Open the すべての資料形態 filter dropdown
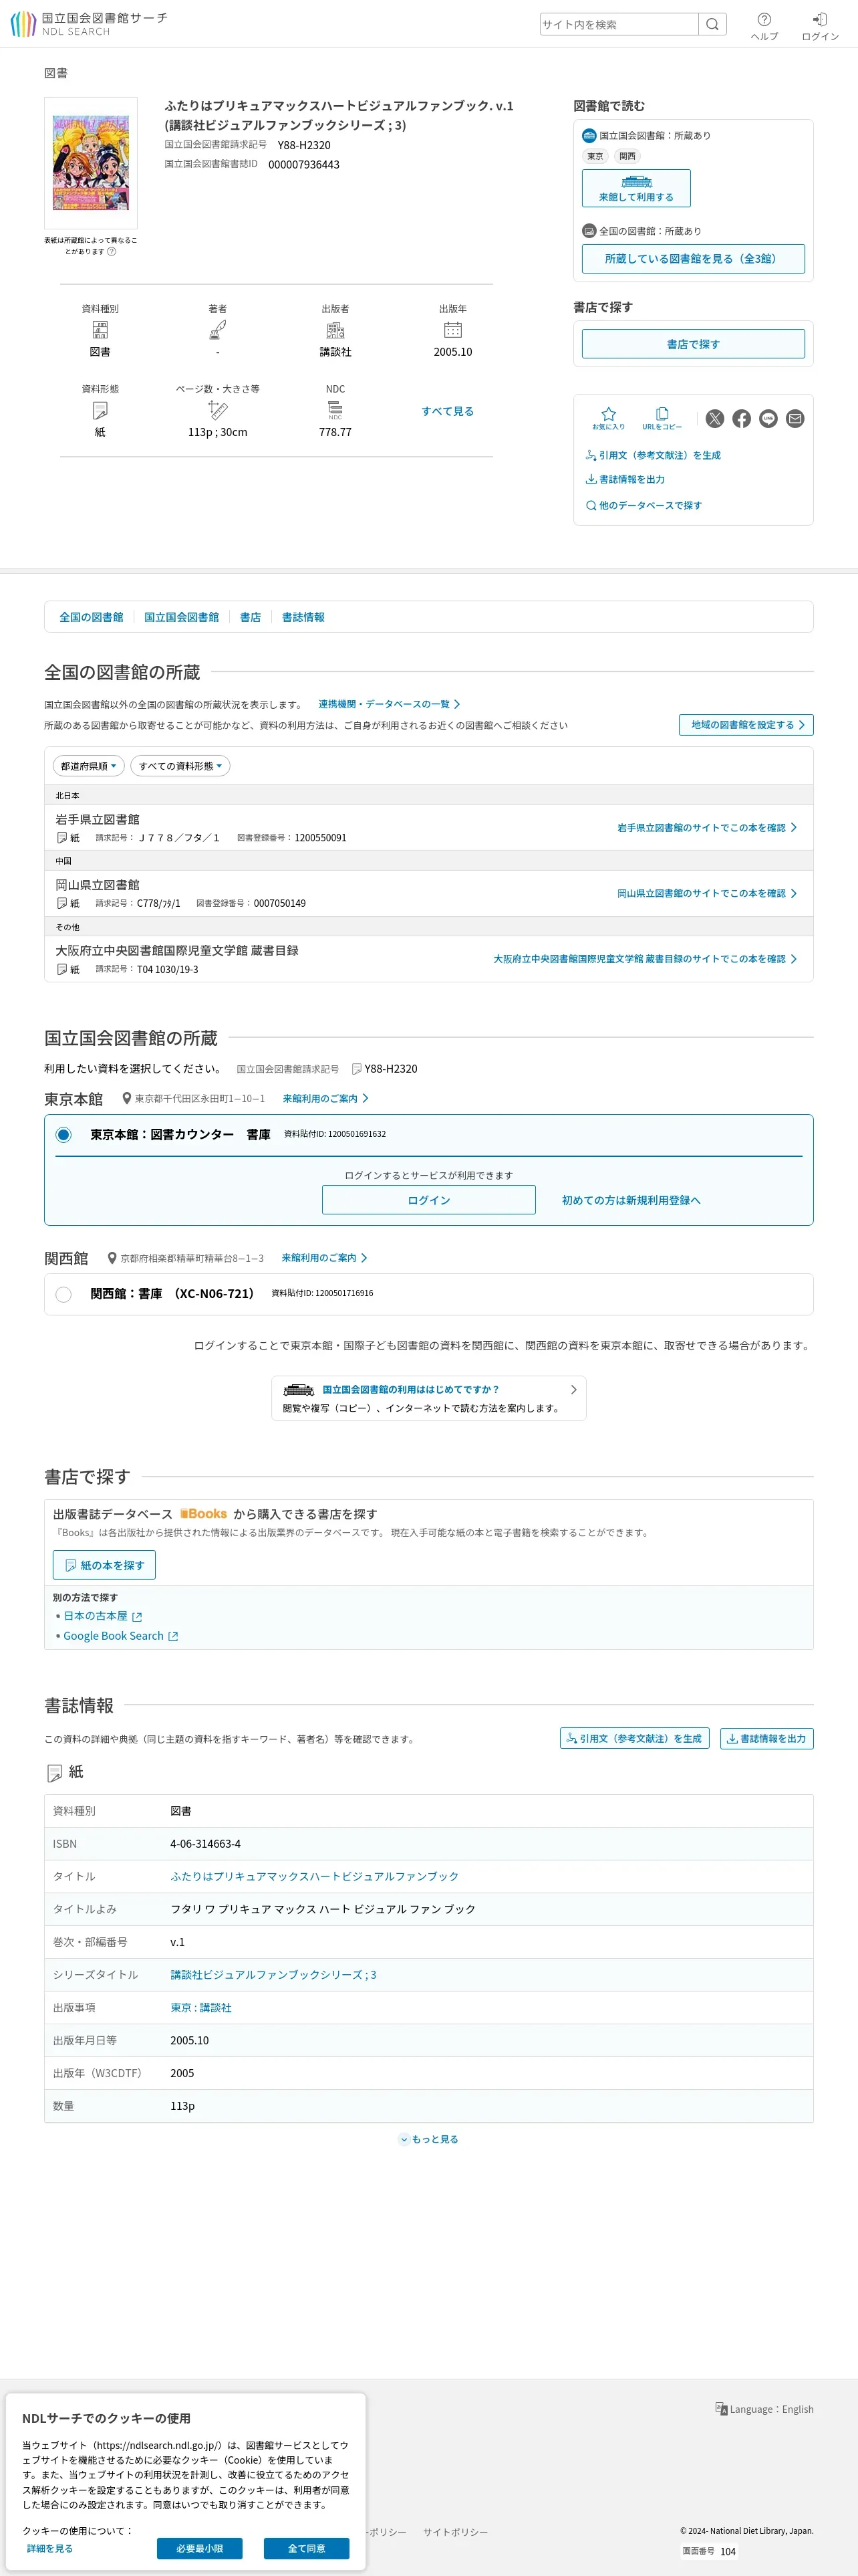 point(181,766)
